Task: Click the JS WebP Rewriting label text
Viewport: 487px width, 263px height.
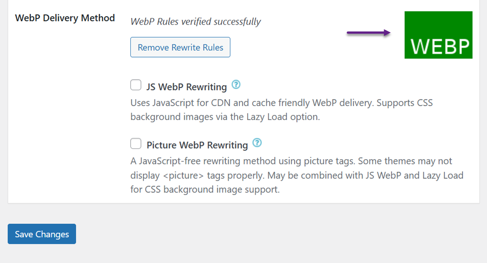Action: (187, 87)
